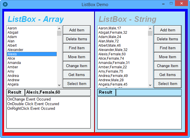Click Array list scrollbar up arrow
Image resolution: width=190 pixels, height=138 pixels.
[59, 29]
